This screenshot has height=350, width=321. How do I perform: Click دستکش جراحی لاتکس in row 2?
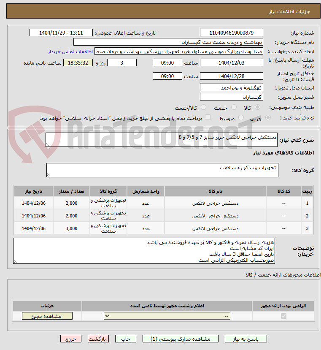[x=215, y=216]
